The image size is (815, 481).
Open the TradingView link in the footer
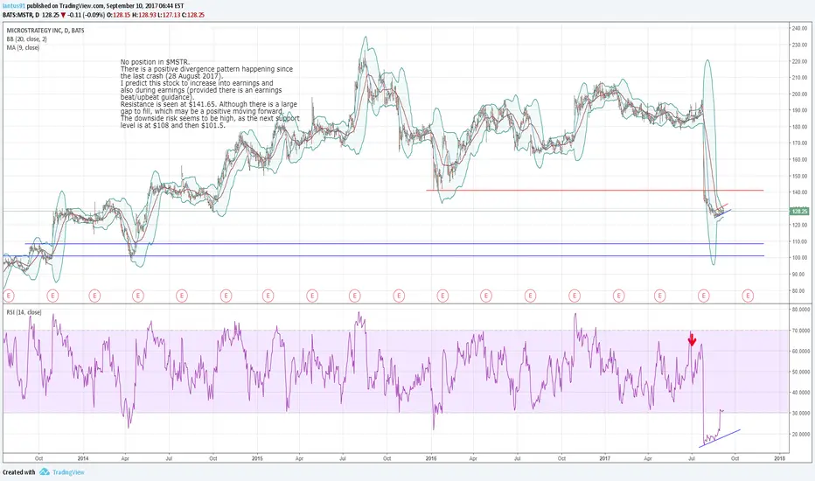point(68,472)
